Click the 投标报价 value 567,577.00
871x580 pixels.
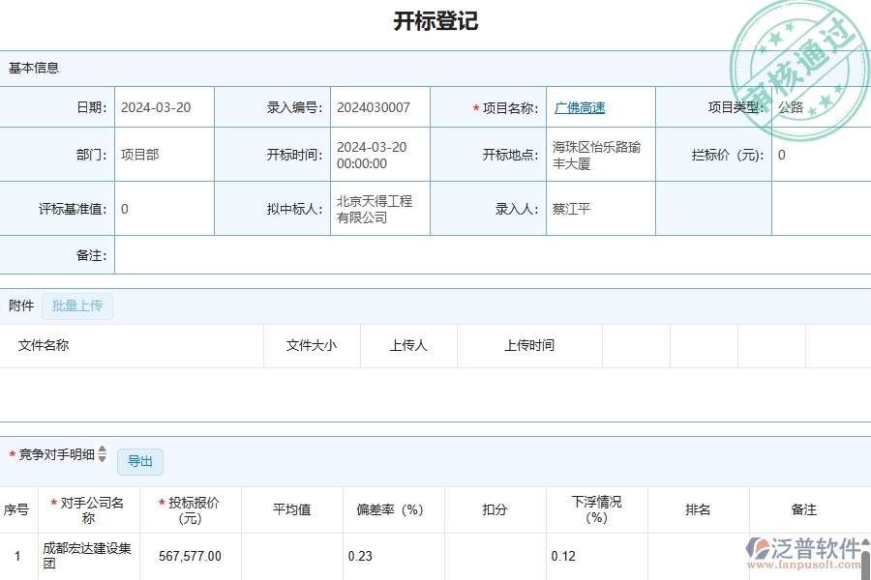pos(190,556)
